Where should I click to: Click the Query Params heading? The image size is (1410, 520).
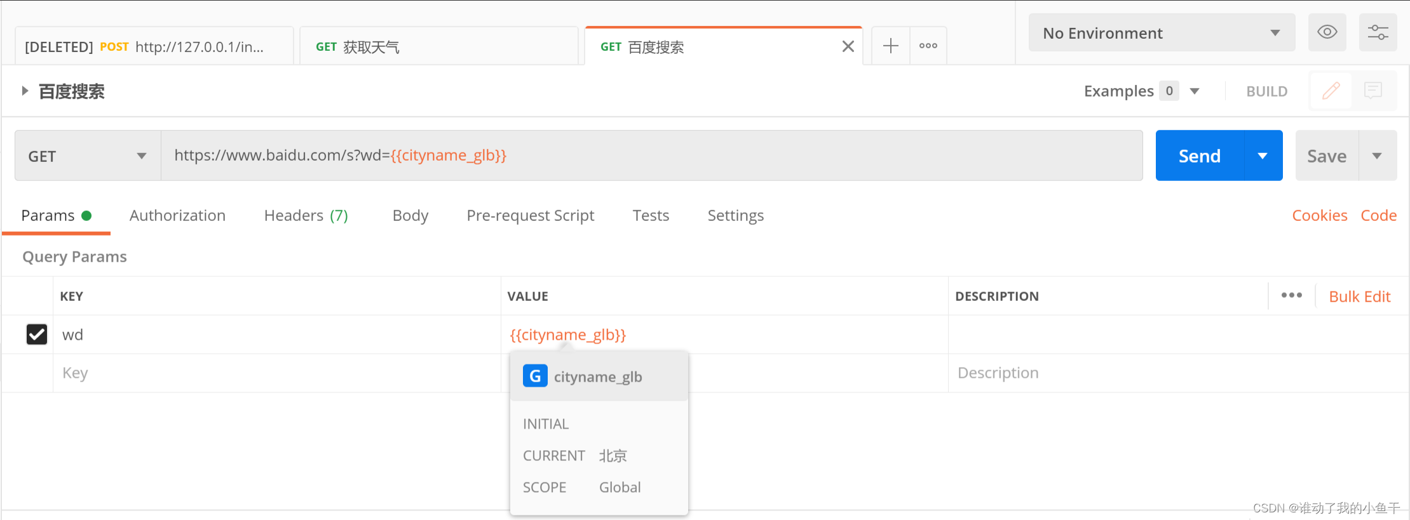74,257
